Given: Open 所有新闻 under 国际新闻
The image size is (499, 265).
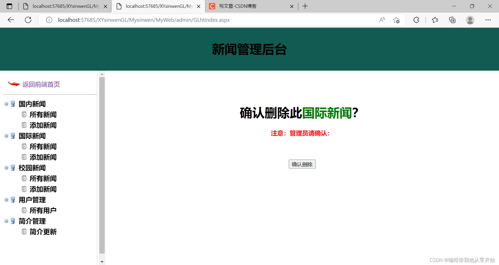Looking at the screenshot, I should (x=43, y=146).
